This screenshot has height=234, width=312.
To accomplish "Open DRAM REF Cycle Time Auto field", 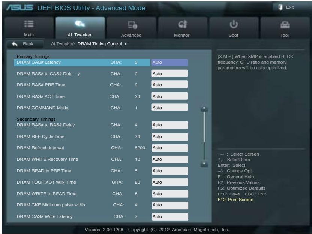I will coord(169,137).
